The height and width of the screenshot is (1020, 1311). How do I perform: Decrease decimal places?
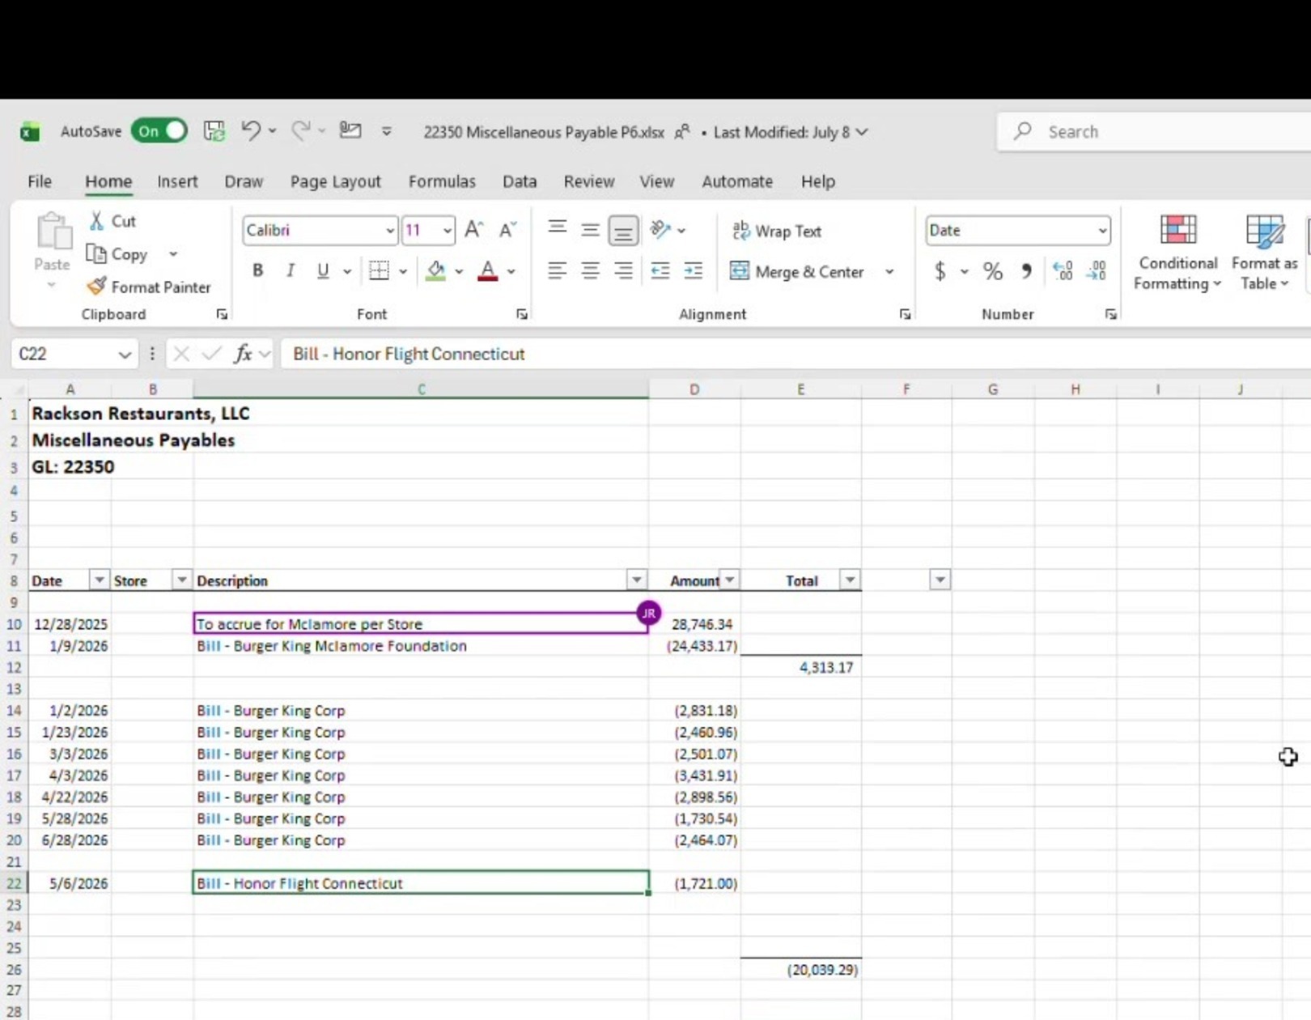[1097, 271]
